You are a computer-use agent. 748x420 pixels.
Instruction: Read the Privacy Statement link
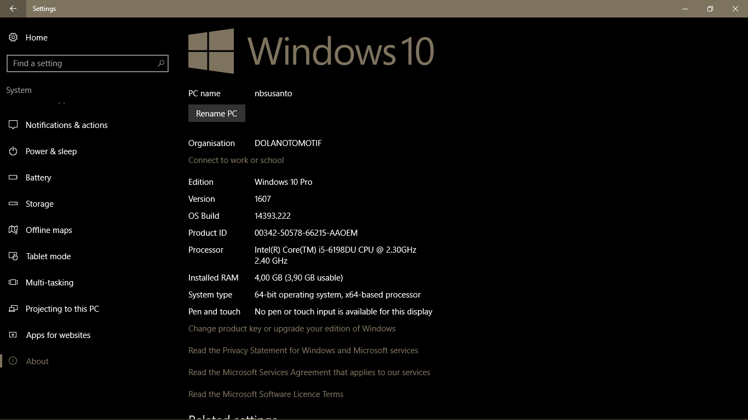coord(303,351)
